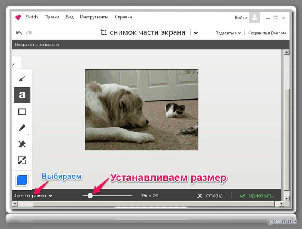Click the Redo arrow icon
The height and width of the screenshot is (229, 302).
[x=29, y=33]
